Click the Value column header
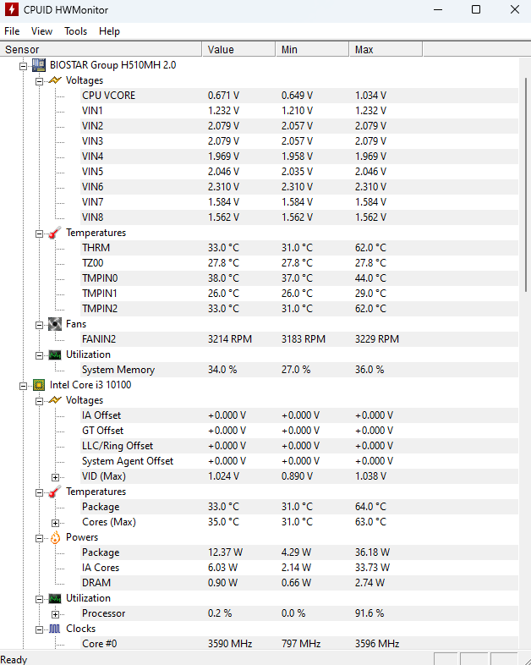The image size is (531, 665). coord(238,49)
